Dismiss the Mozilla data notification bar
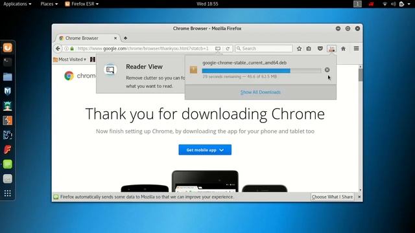 [359, 197]
